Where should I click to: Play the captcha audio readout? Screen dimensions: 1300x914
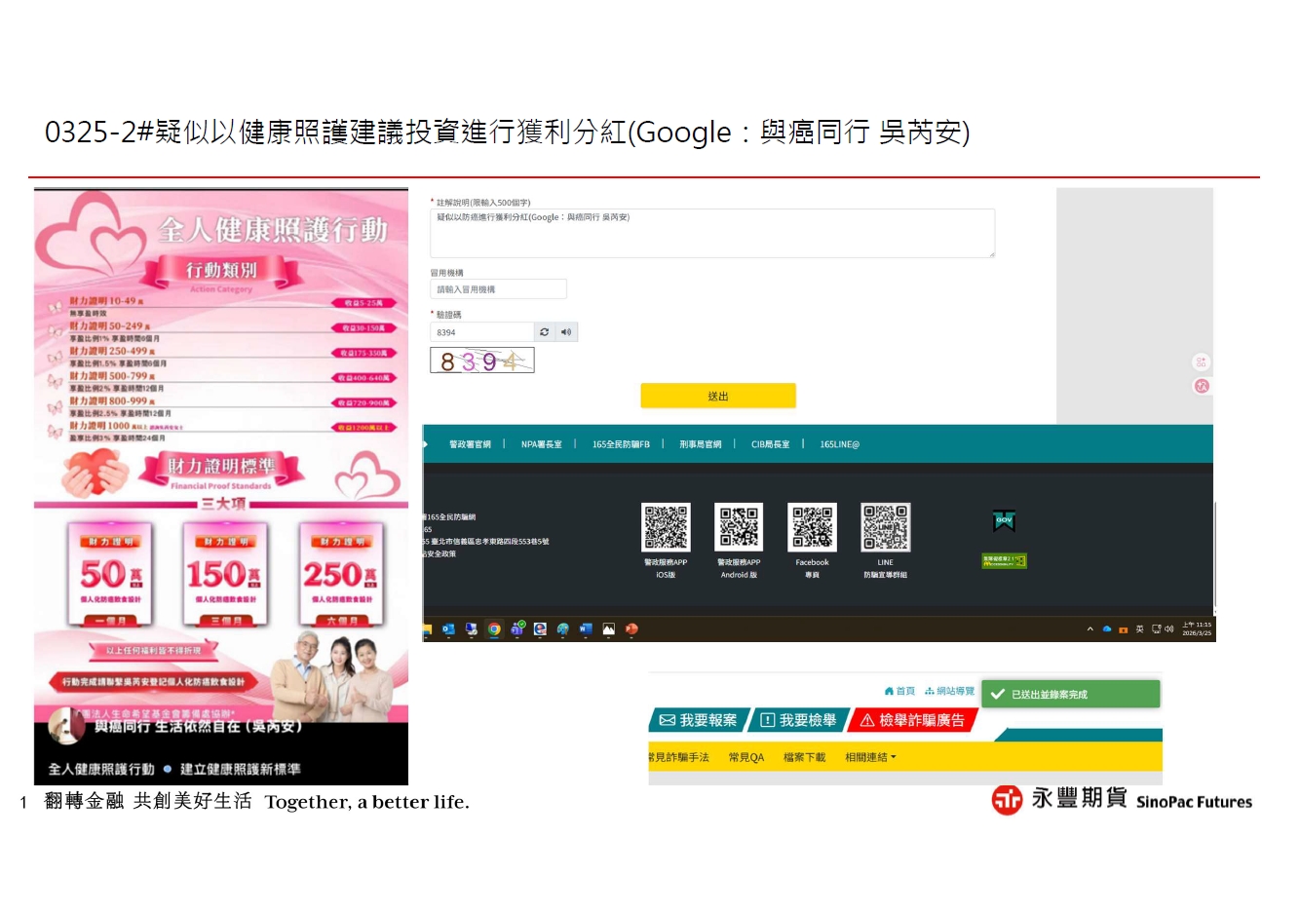coord(566,332)
